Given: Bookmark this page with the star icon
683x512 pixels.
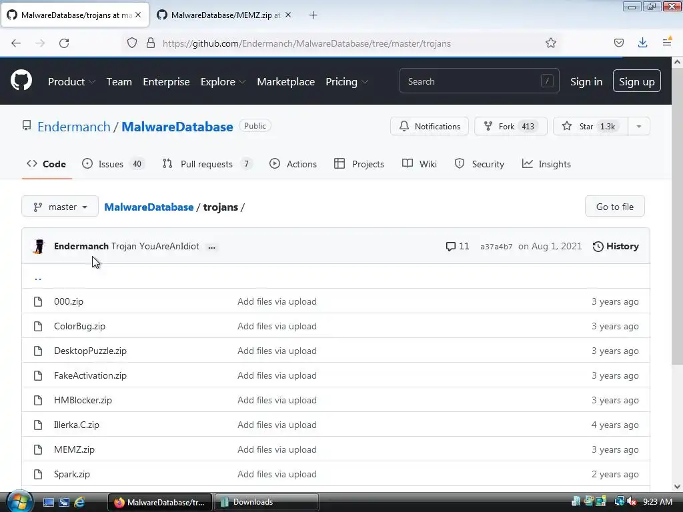Looking at the screenshot, I should coord(550,43).
